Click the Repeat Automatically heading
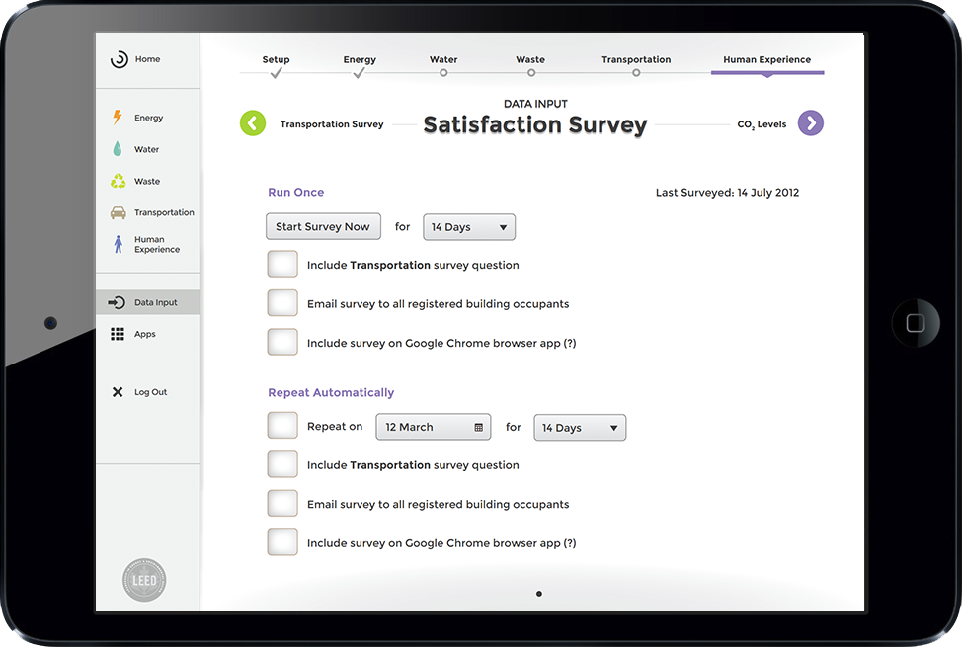 (x=331, y=392)
